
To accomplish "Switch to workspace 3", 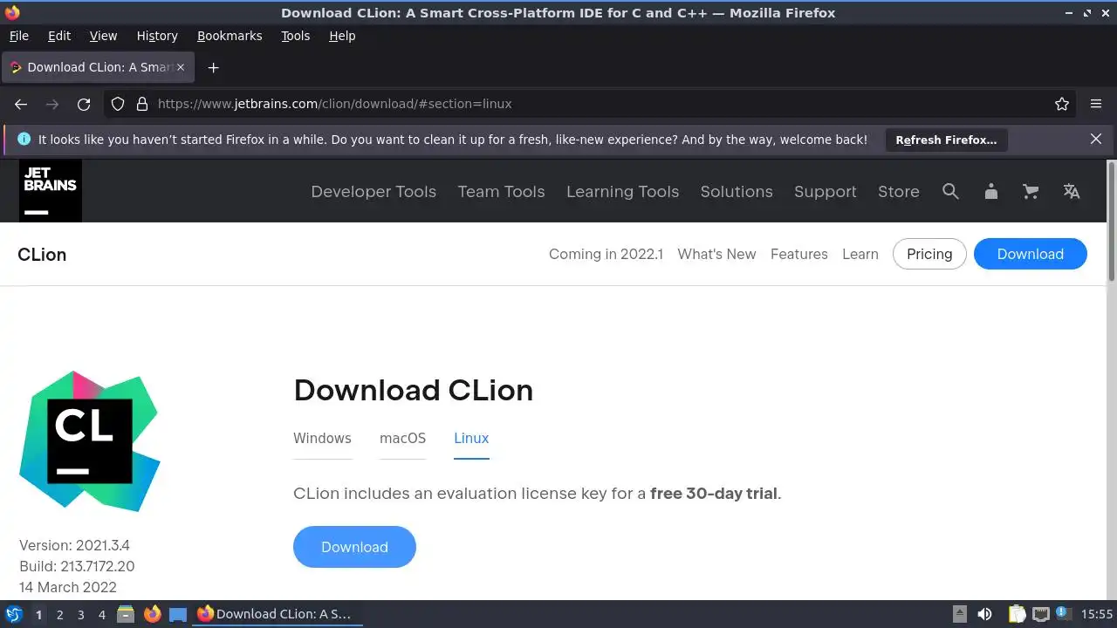I will (80, 615).
